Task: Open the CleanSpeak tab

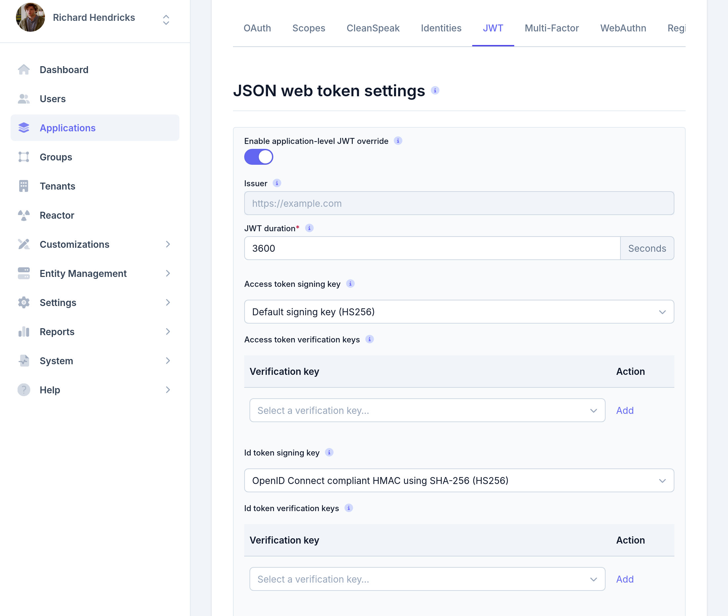Action: (373, 28)
